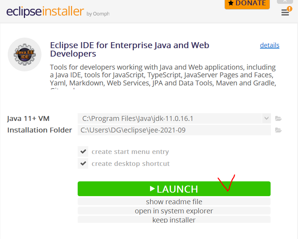Open the details link
The image size is (298, 239).
tap(270, 45)
